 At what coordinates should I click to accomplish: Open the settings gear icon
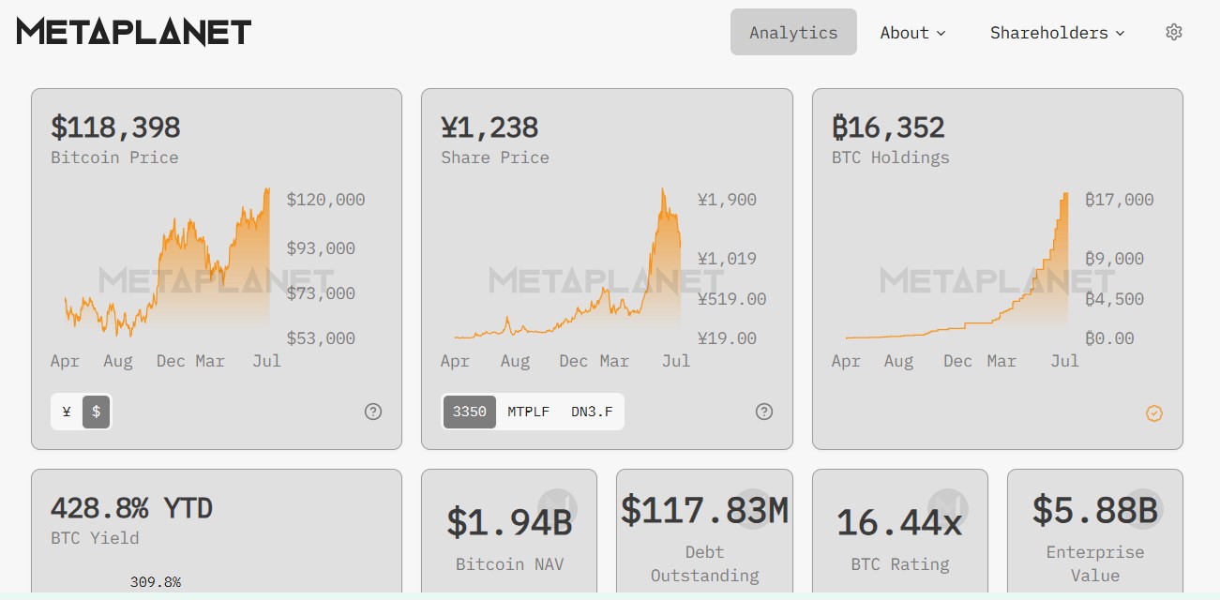(x=1173, y=32)
